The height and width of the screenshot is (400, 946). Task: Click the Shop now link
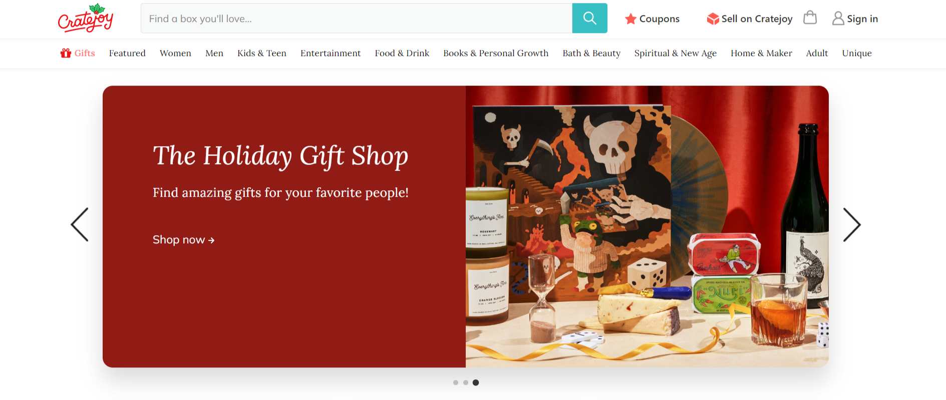coord(183,240)
